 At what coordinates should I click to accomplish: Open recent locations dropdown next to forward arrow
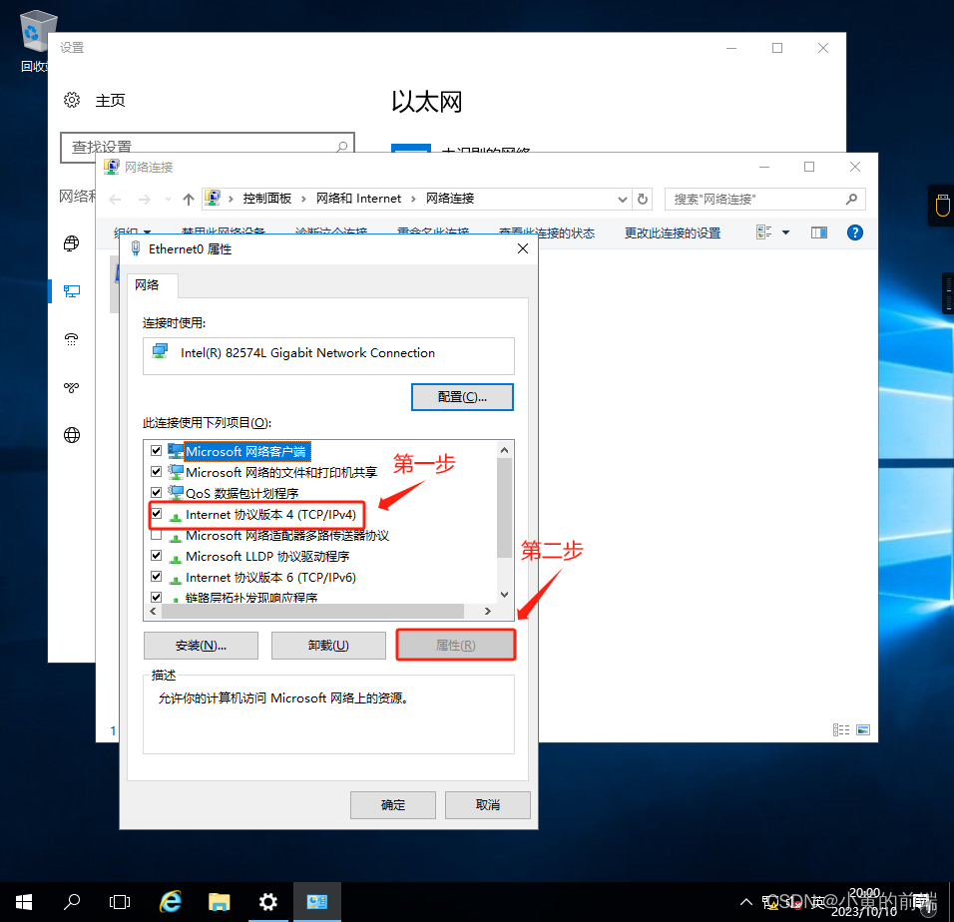pos(168,199)
